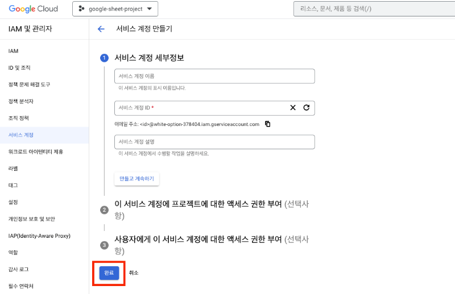455x294 pixels.
Task: Go back with the left arrow
Action: (101, 29)
